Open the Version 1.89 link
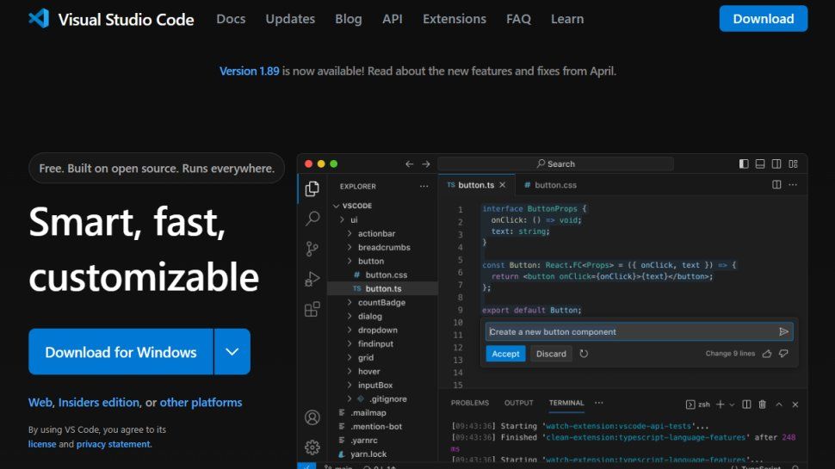Viewport: 835px width, 469px height. [250, 71]
